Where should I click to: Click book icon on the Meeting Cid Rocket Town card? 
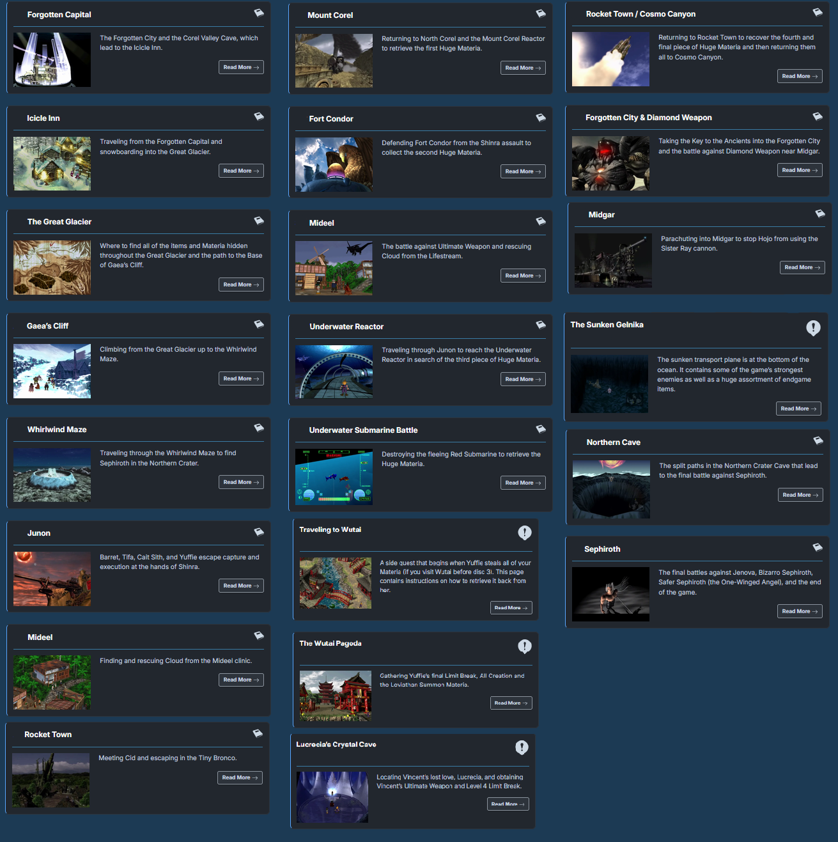point(258,733)
